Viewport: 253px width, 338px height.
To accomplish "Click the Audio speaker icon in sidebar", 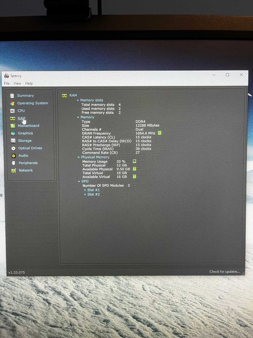I will (x=13, y=155).
